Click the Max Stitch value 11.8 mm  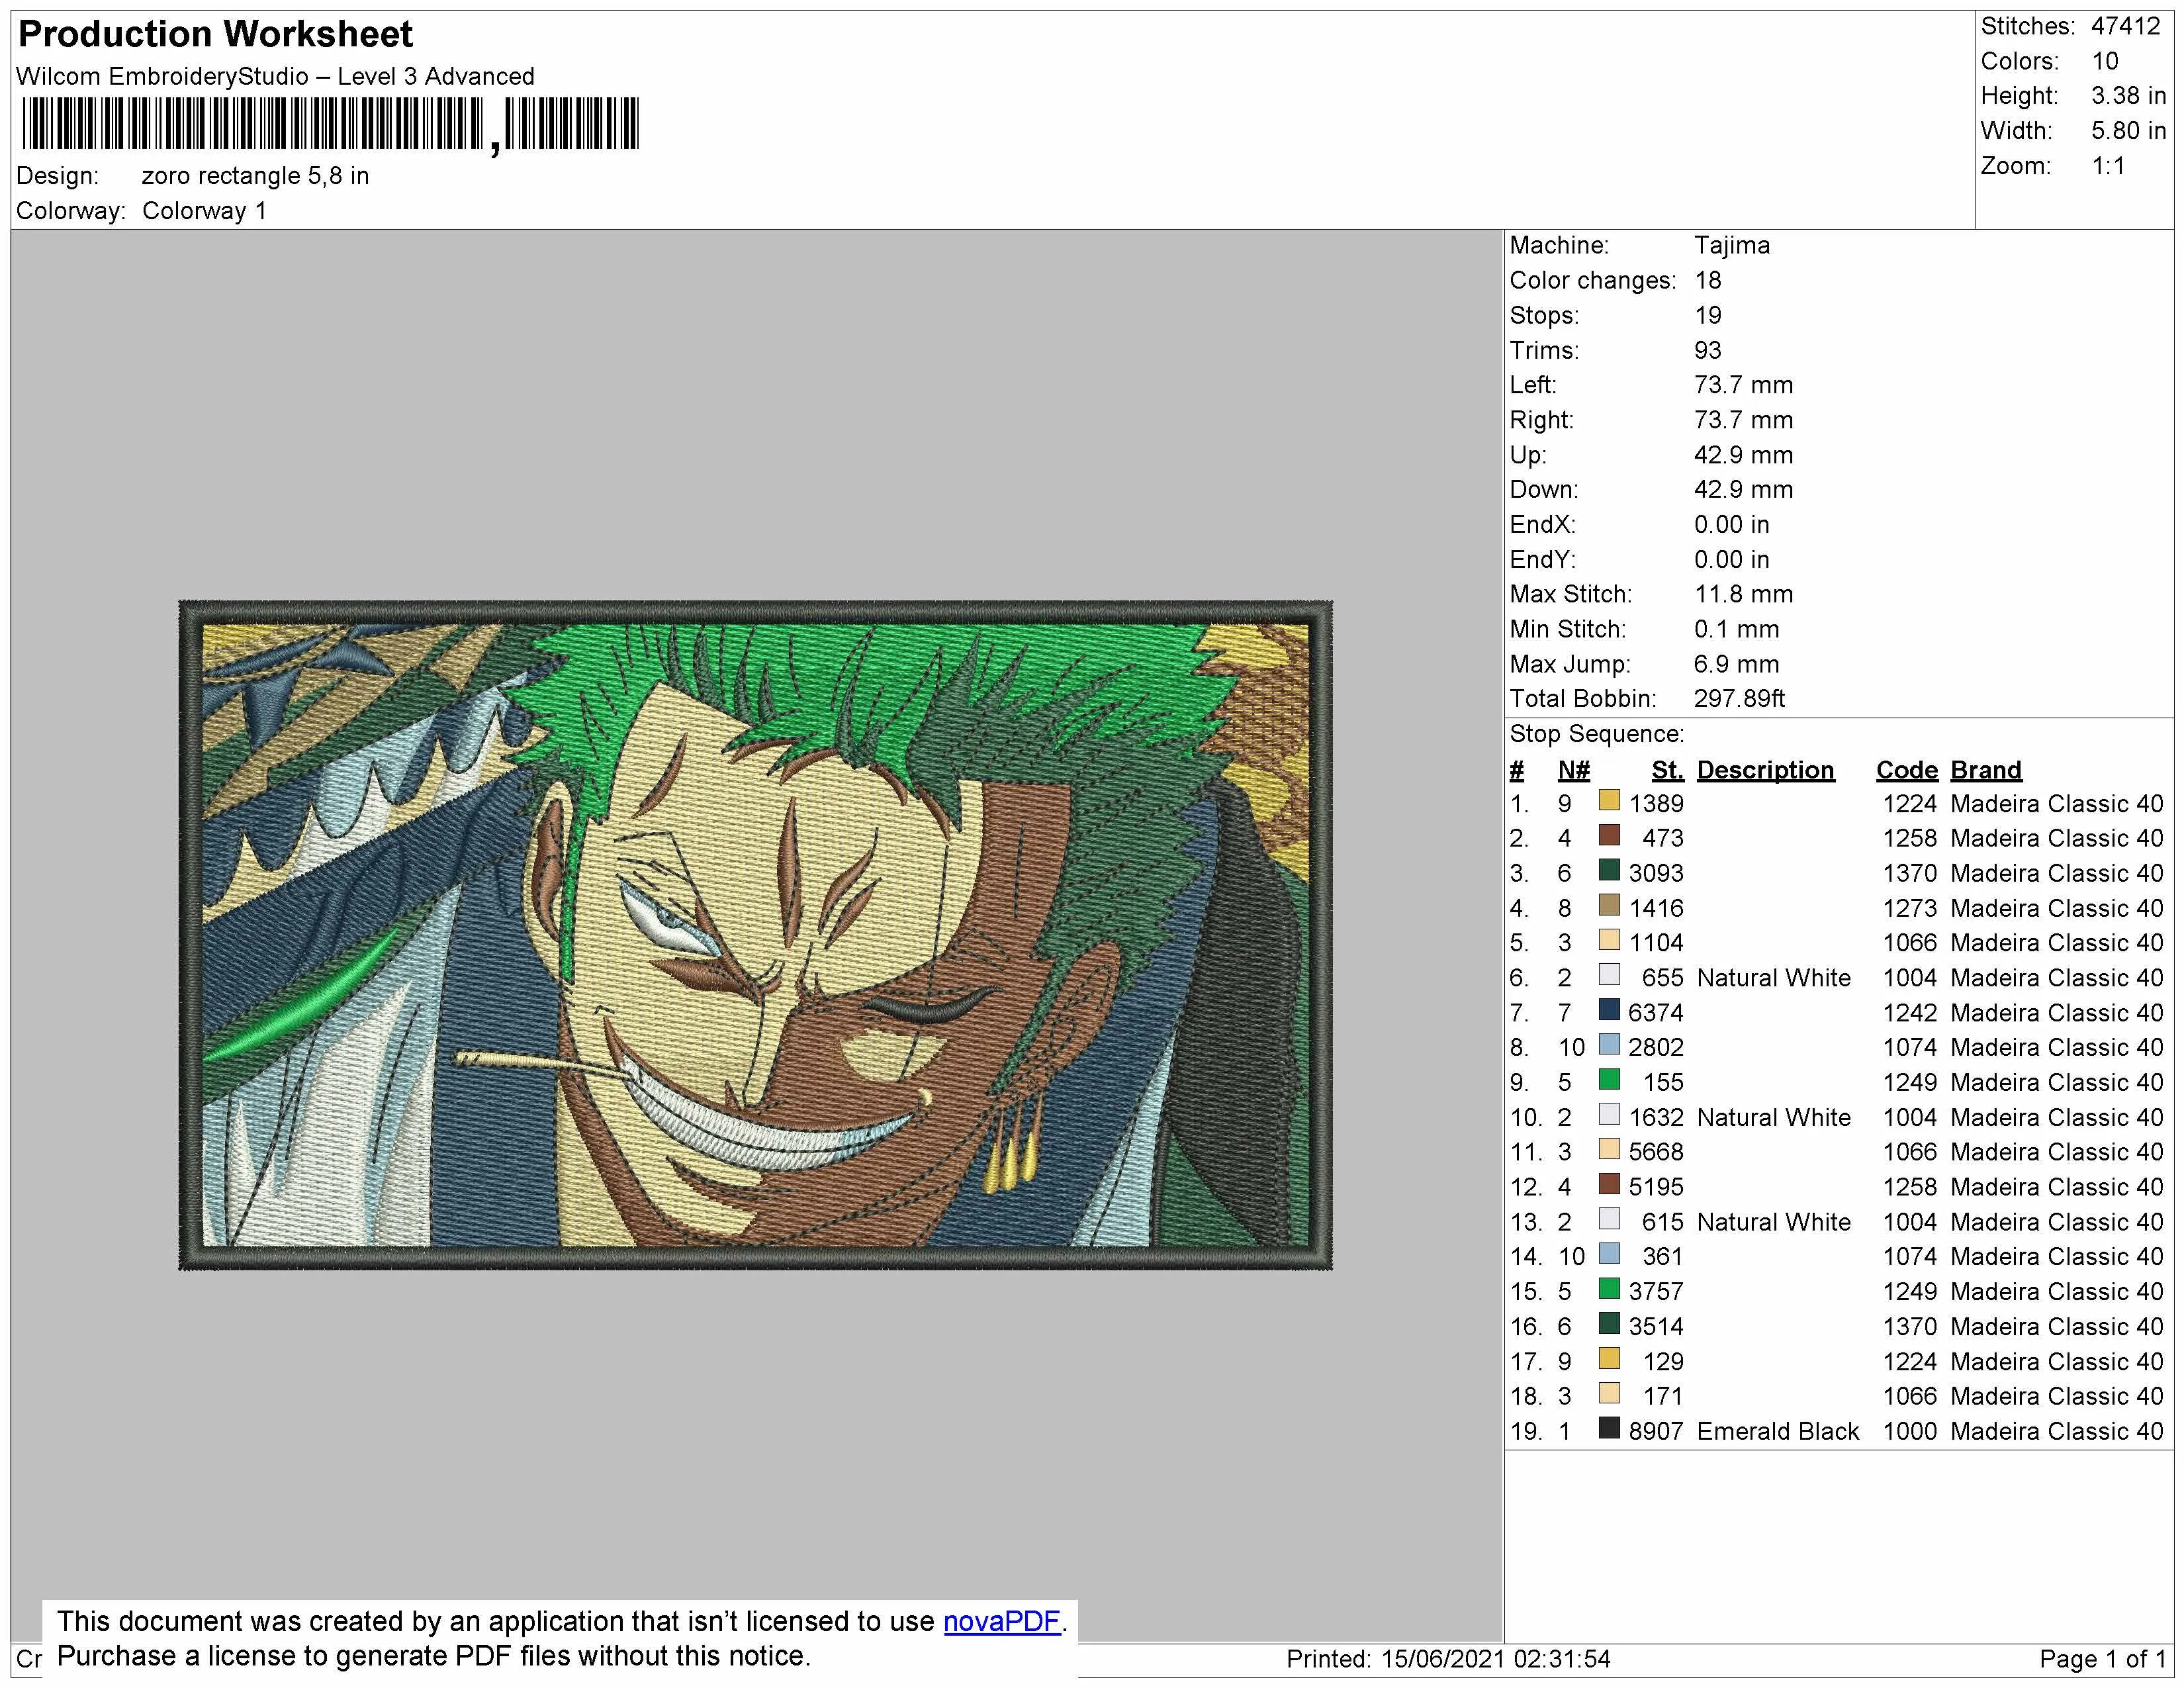(1743, 594)
